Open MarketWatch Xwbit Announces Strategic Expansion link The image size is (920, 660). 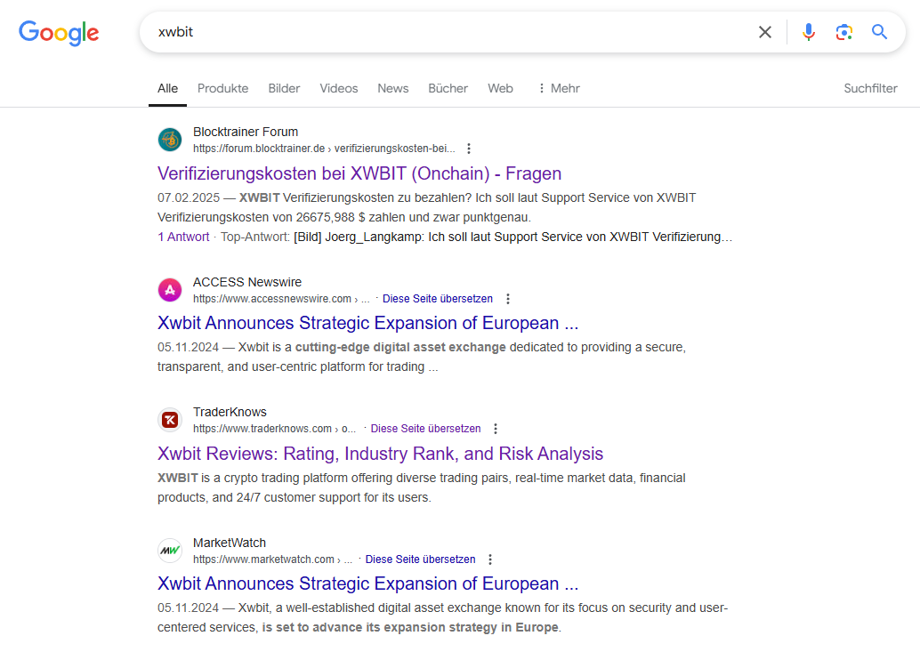coord(367,584)
